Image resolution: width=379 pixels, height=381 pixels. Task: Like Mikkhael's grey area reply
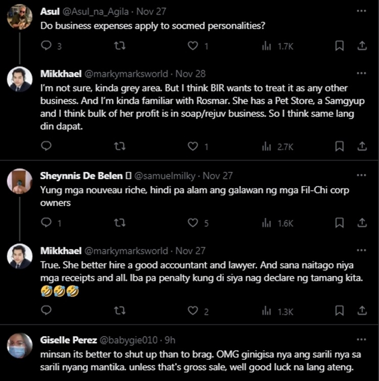point(193,147)
